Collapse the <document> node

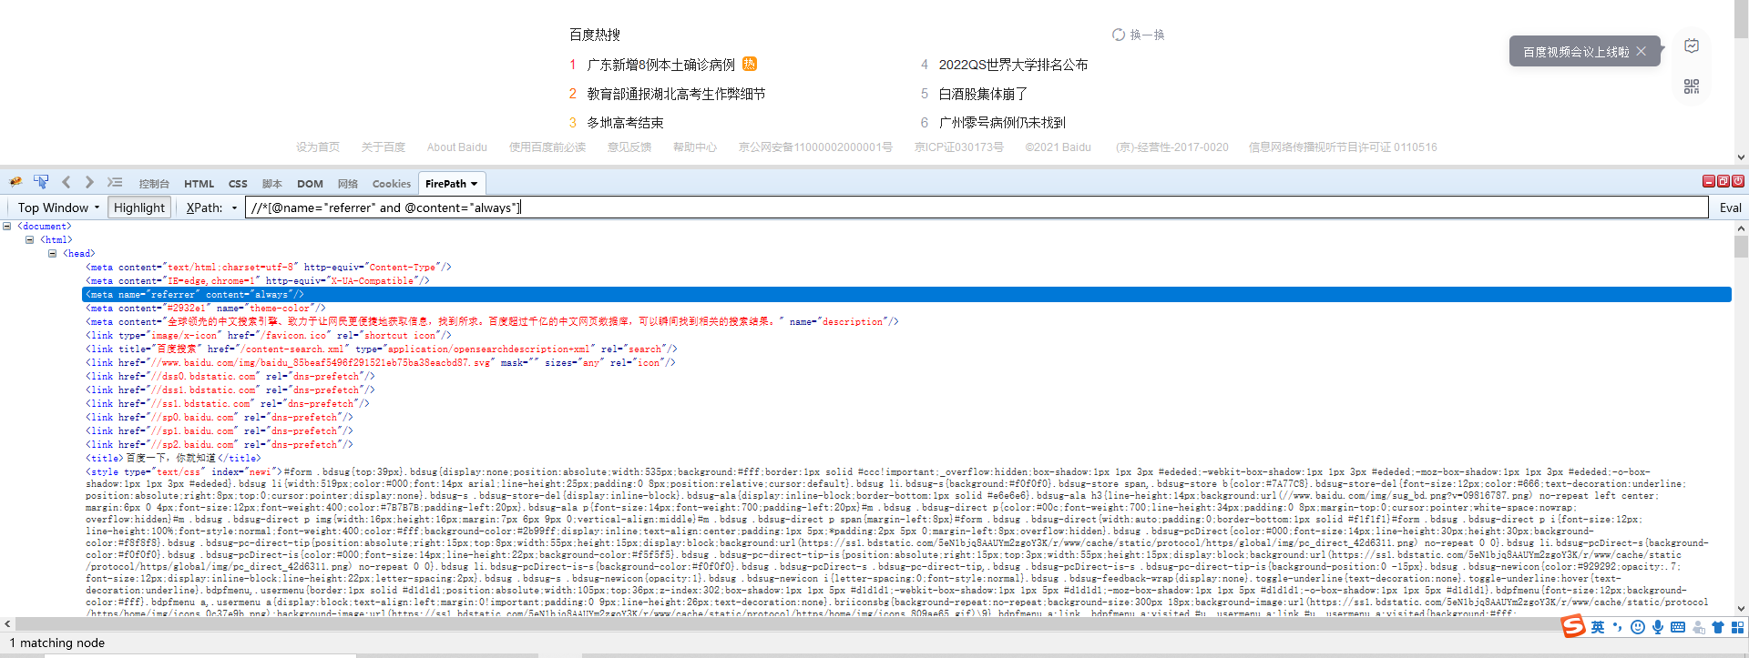(7, 227)
